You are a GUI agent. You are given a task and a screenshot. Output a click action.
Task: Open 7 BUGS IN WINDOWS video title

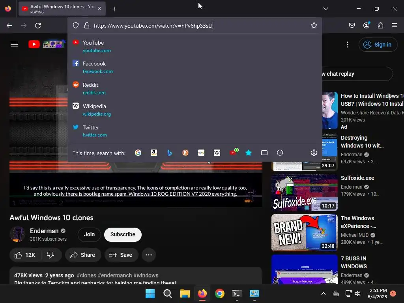pyautogui.click(x=354, y=262)
